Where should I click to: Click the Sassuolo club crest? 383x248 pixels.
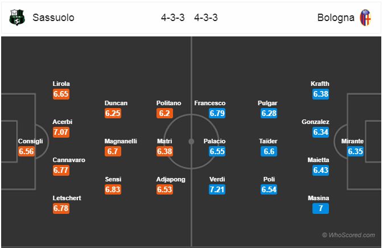tap(17, 17)
